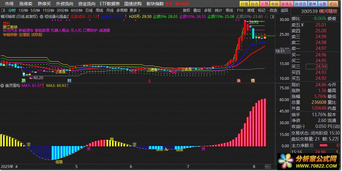Viewport: 342px width, 171px height.
Task: Switch to the 日线 period tab
Action: (x=89, y=10)
